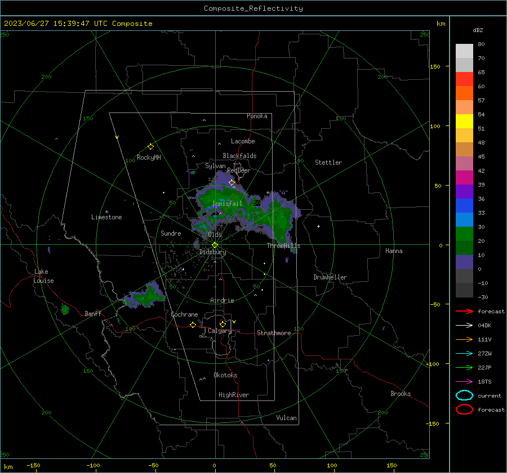Click the Hanna town label
507x473 pixels.
(394, 251)
